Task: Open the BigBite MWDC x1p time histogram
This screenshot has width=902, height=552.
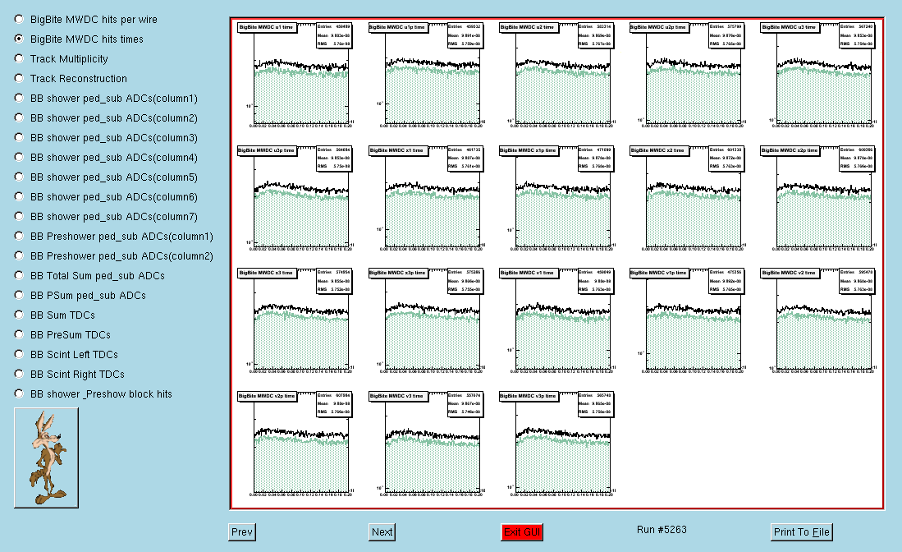Action: 556,198
